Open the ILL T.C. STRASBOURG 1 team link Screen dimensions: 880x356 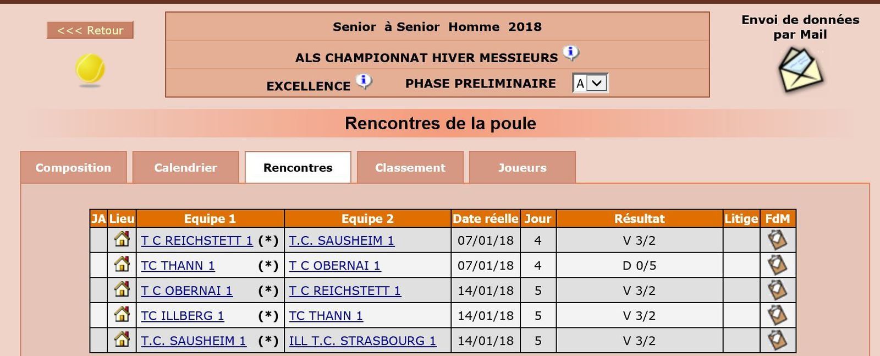coord(362,341)
